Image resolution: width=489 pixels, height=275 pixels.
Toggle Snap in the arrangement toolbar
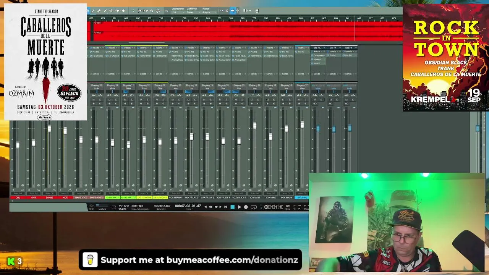232,11
